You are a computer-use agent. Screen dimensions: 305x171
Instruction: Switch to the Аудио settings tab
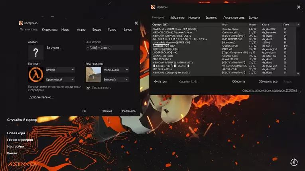pyautogui.click(x=81, y=29)
